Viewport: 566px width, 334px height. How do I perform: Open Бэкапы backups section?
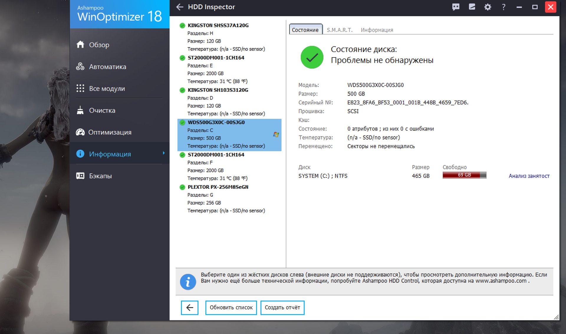tap(100, 176)
